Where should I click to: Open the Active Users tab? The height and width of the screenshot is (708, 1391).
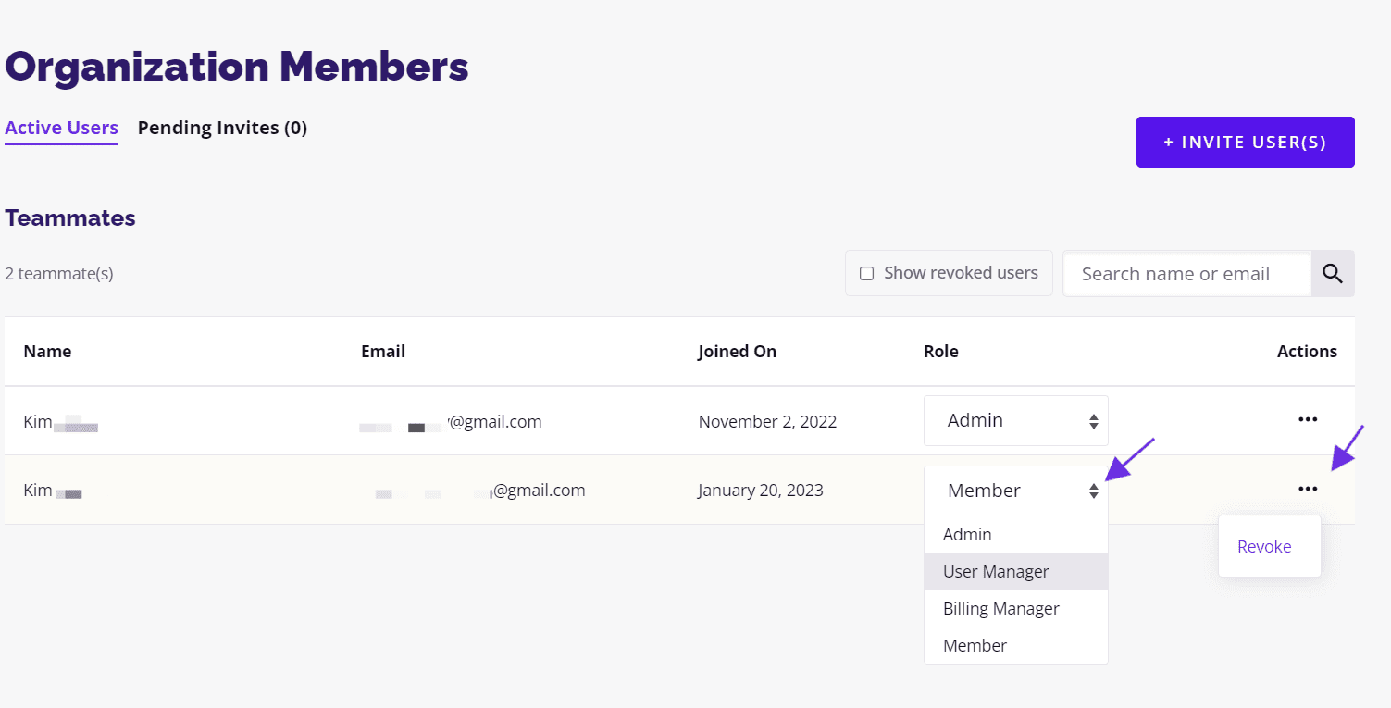coord(61,128)
